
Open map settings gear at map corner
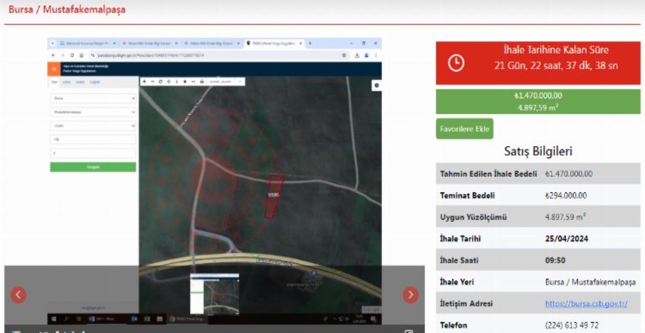click(377, 86)
